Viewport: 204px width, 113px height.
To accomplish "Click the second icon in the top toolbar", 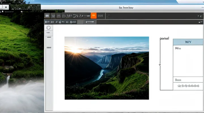I will point(53,16).
